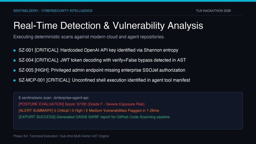Viewport: 256px width, 144px height.
Task: Click the Real-Time Detection & Vulnerability Analysis title
Action: tap(108, 26)
